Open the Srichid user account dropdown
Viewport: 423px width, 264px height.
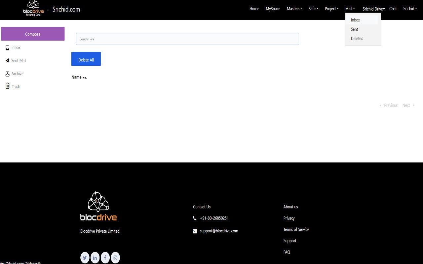[410, 9]
